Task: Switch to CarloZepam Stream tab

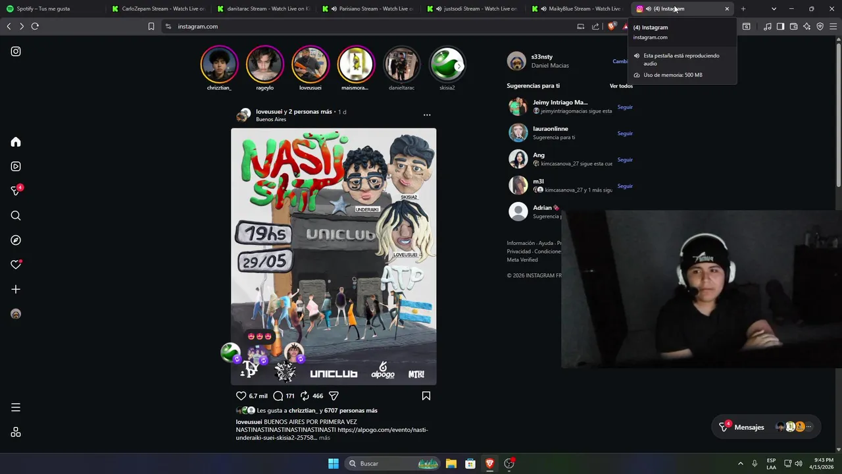Action: point(158,9)
